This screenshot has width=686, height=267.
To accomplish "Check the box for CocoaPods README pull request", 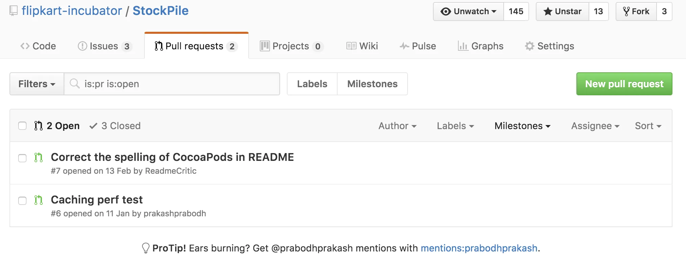I will pos(22,158).
